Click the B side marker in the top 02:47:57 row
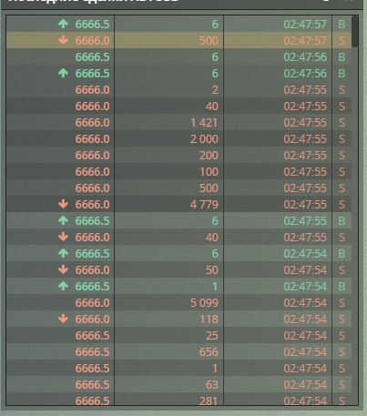This screenshot has height=416, width=367. (x=342, y=25)
